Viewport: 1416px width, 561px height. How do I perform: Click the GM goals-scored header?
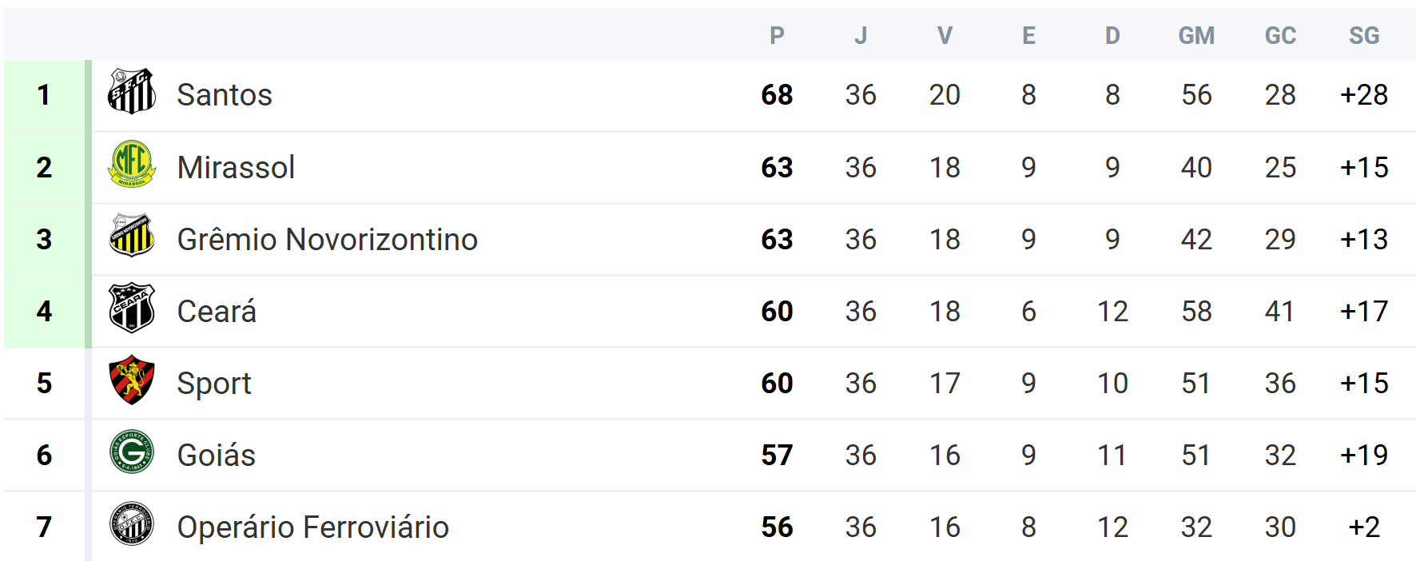coord(1196,36)
